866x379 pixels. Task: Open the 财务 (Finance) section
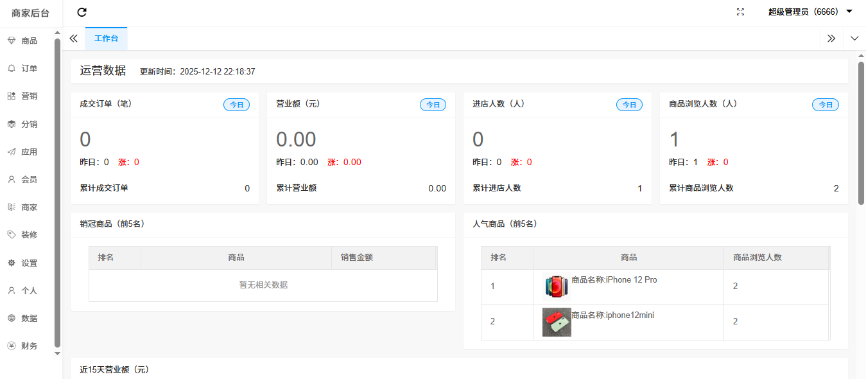coord(29,346)
